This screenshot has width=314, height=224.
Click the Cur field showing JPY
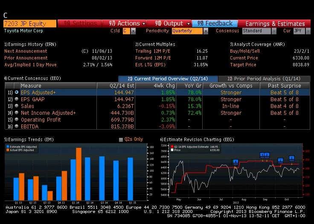(299, 31)
